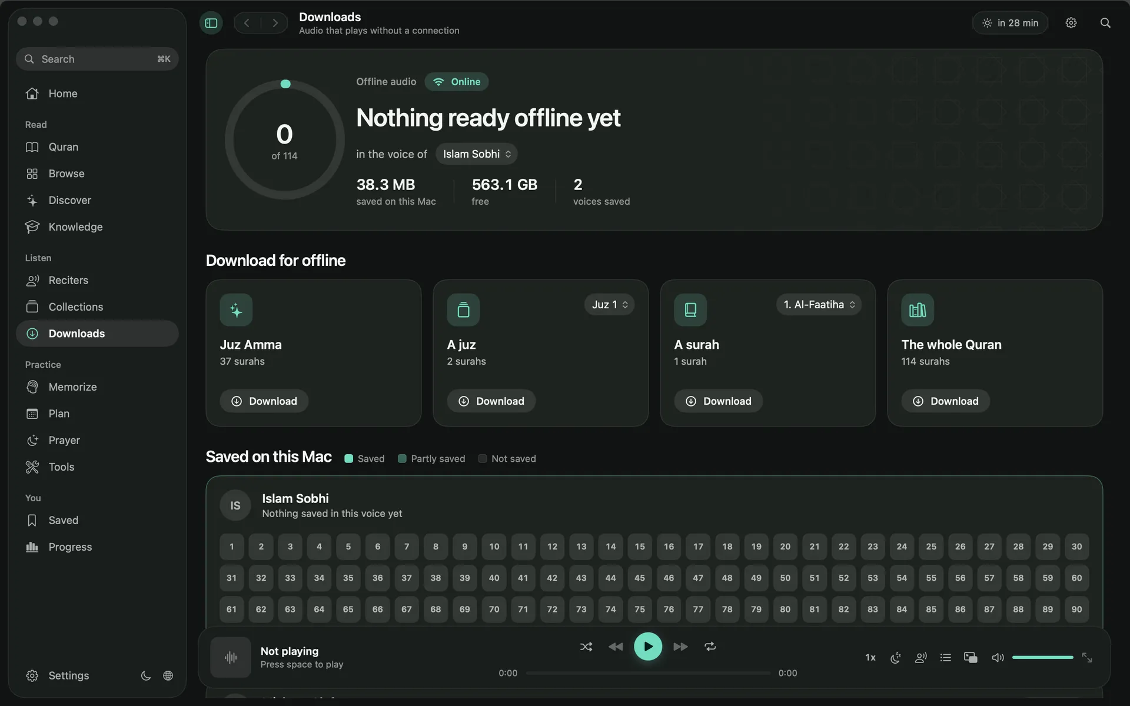Open Knowledge in the sidebar
The image size is (1130, 706).
[97, 227]
